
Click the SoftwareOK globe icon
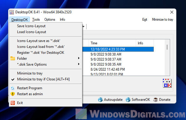(x=128, y=100)
